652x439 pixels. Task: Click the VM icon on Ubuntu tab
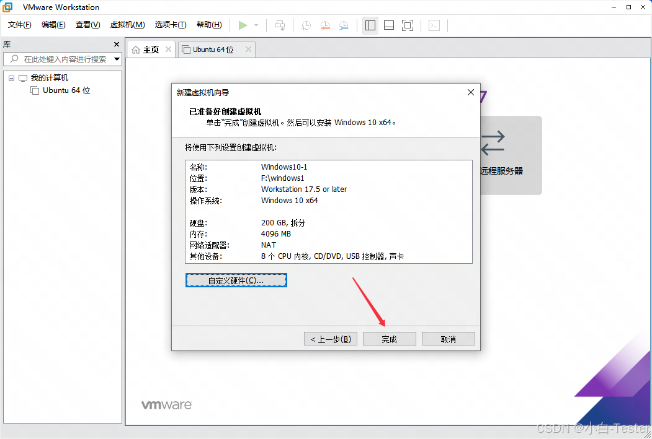pos(186,50)
